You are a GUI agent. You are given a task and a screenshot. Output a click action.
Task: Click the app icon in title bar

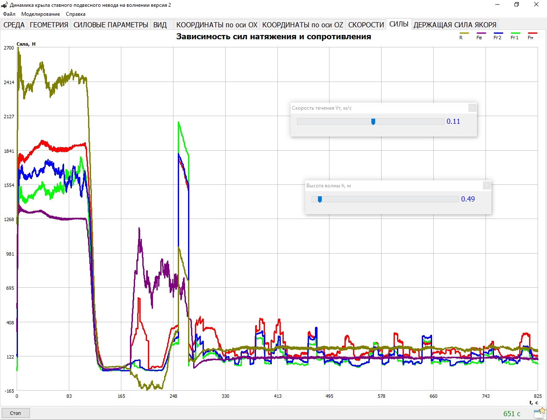5,5
